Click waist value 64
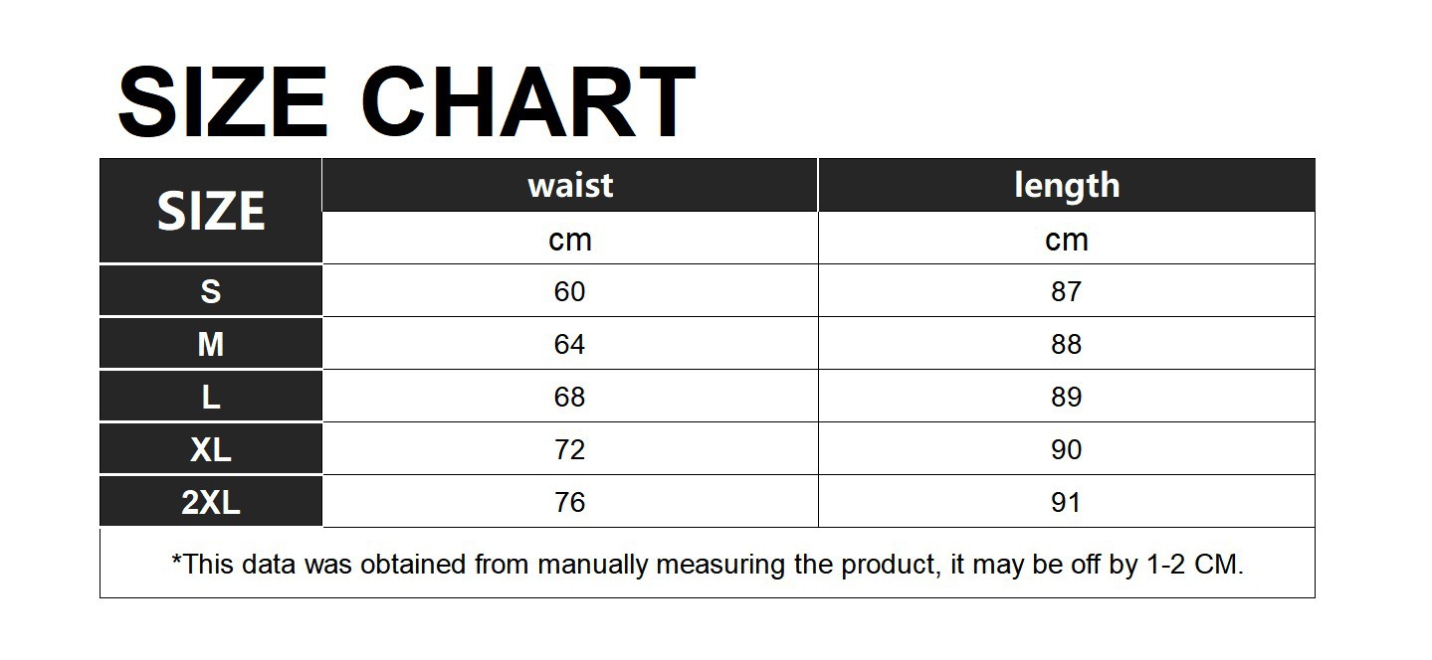Image resolution: width=1432 pixels, height=660 pixels. click(570, 344)
